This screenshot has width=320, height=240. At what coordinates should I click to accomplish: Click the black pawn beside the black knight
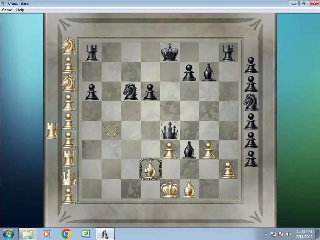pyautogui.click(x=150, y=92)
